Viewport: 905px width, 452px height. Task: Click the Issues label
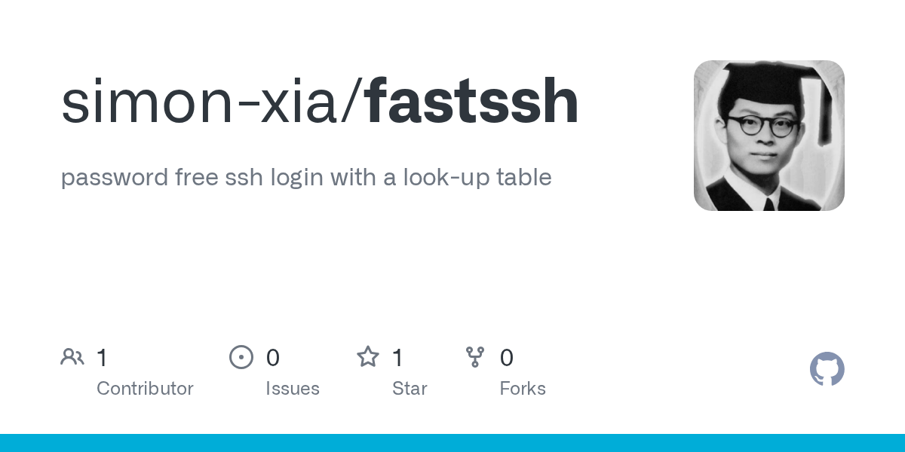(x=293, y=389)
